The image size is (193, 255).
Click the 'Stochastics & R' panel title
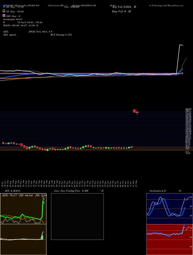tap(158, 191)
